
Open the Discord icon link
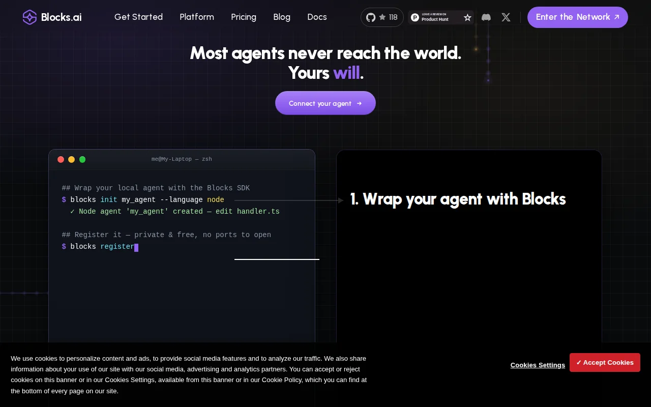[x=486, y=17]
